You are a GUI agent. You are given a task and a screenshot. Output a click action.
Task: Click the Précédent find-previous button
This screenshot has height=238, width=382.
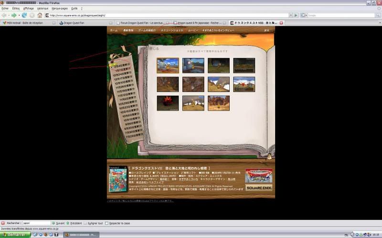point(74,223)
